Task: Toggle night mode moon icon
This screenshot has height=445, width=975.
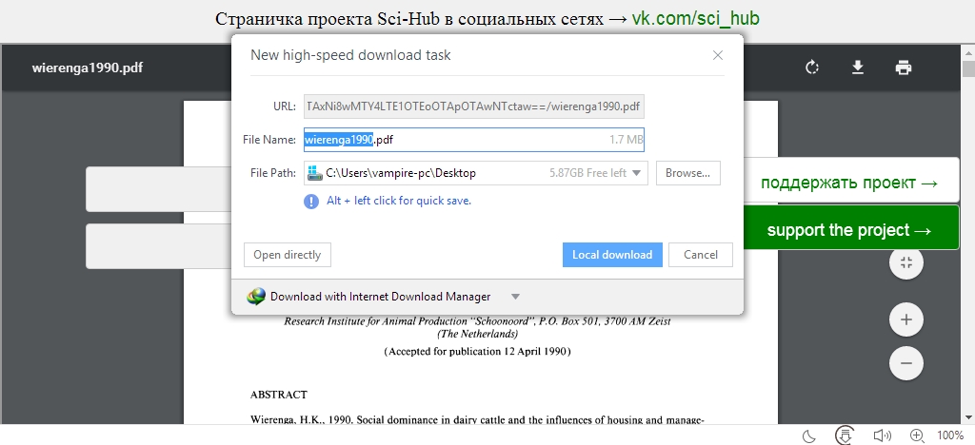Action: point(809,435)
